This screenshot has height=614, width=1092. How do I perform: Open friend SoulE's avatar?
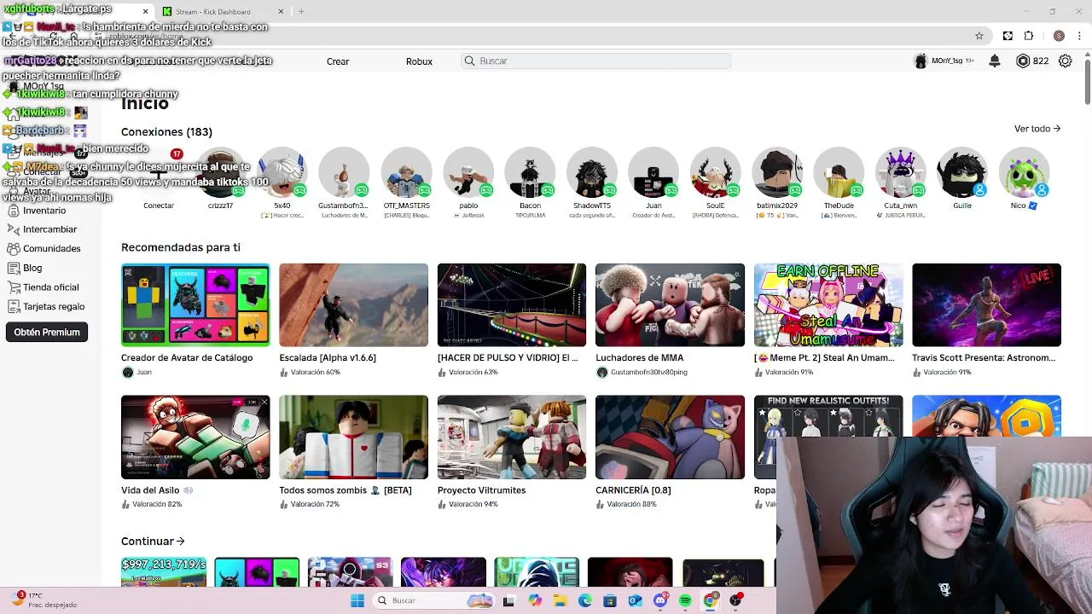[715, 173]
